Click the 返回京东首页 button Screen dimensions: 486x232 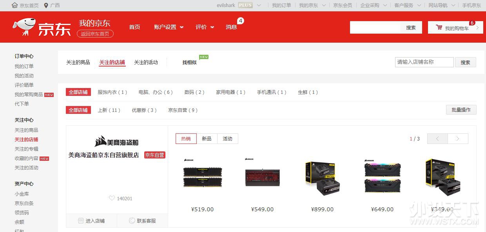pos(95,34)
